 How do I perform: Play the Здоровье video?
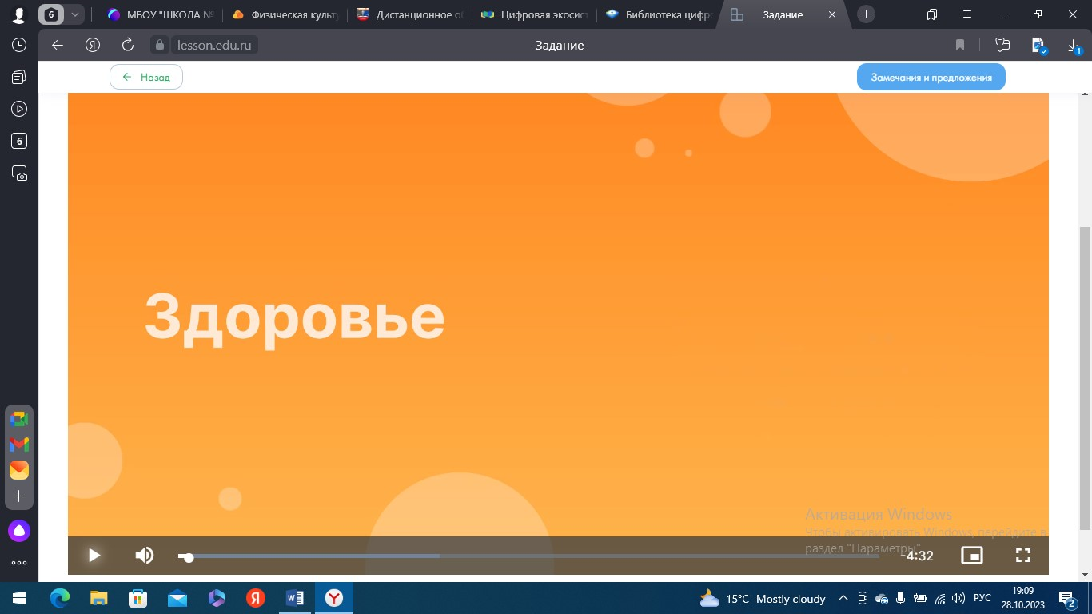click(94, 555)
